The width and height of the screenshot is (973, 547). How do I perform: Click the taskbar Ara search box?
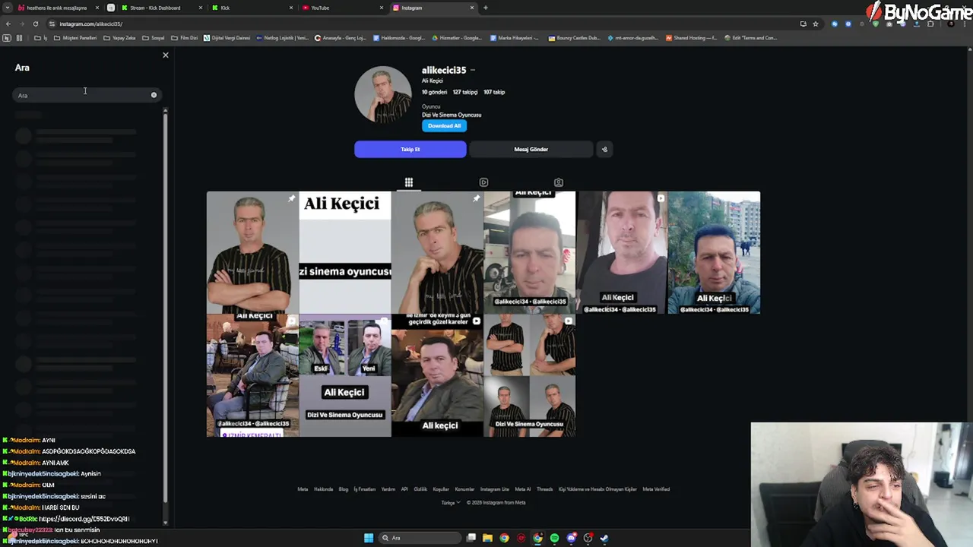pyautogui.click(x=420, y=538)
